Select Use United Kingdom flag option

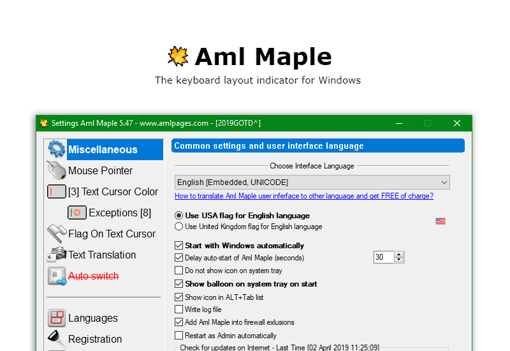pos(178,227)
